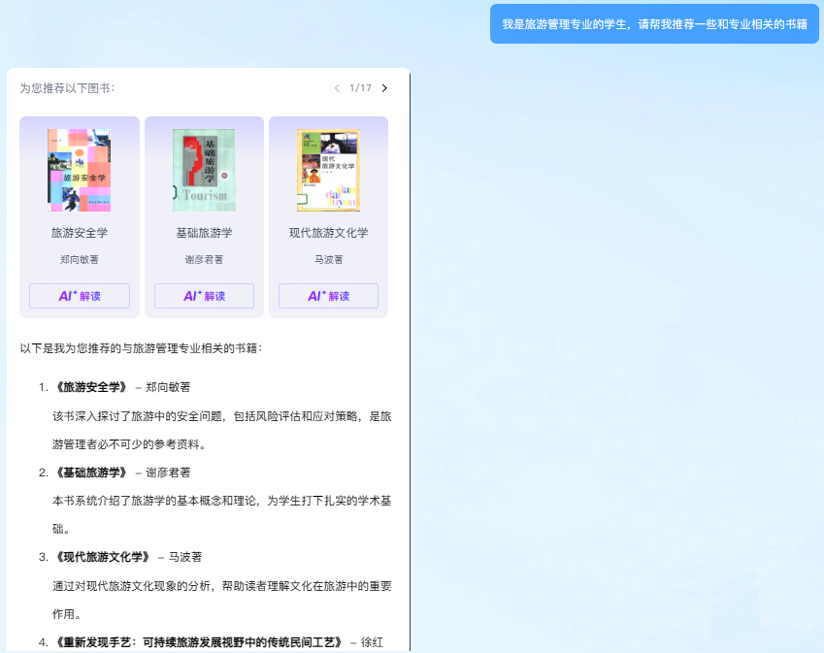Open the 现代旅游文化学 book cover image
The image size is (824, 653).
pos(328,170)
